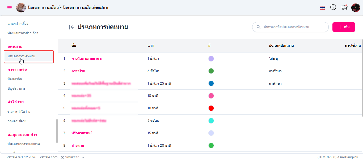The image size is (363, 161).
Task: Open help question mark icon
Action: click(333, 7)
